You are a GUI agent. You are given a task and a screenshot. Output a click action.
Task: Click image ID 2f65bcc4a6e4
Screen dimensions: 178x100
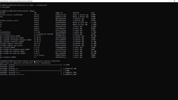coord(61,24)
